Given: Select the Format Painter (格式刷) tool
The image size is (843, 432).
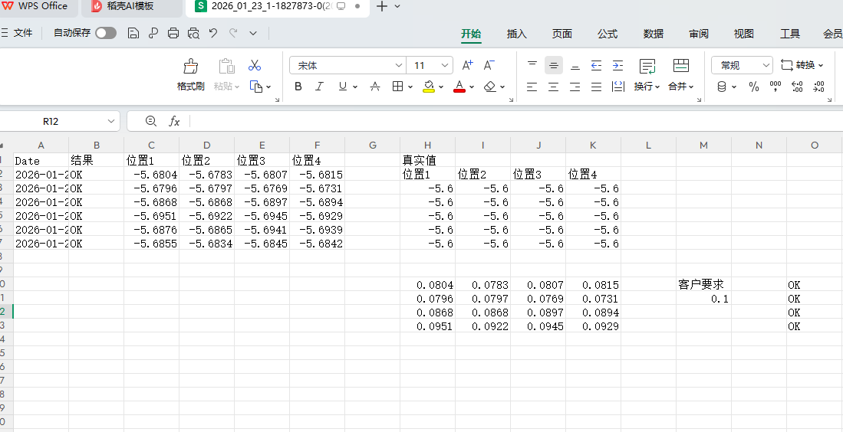Looking at the screenshot, I should coord(191,74).
